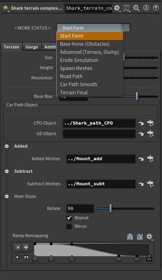Click the Base Blur slider handle

[137, 96]
